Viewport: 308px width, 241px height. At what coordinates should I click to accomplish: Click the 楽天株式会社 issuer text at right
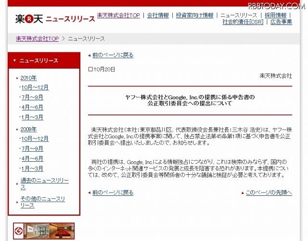pyautogui.click(x=276, y=76)
